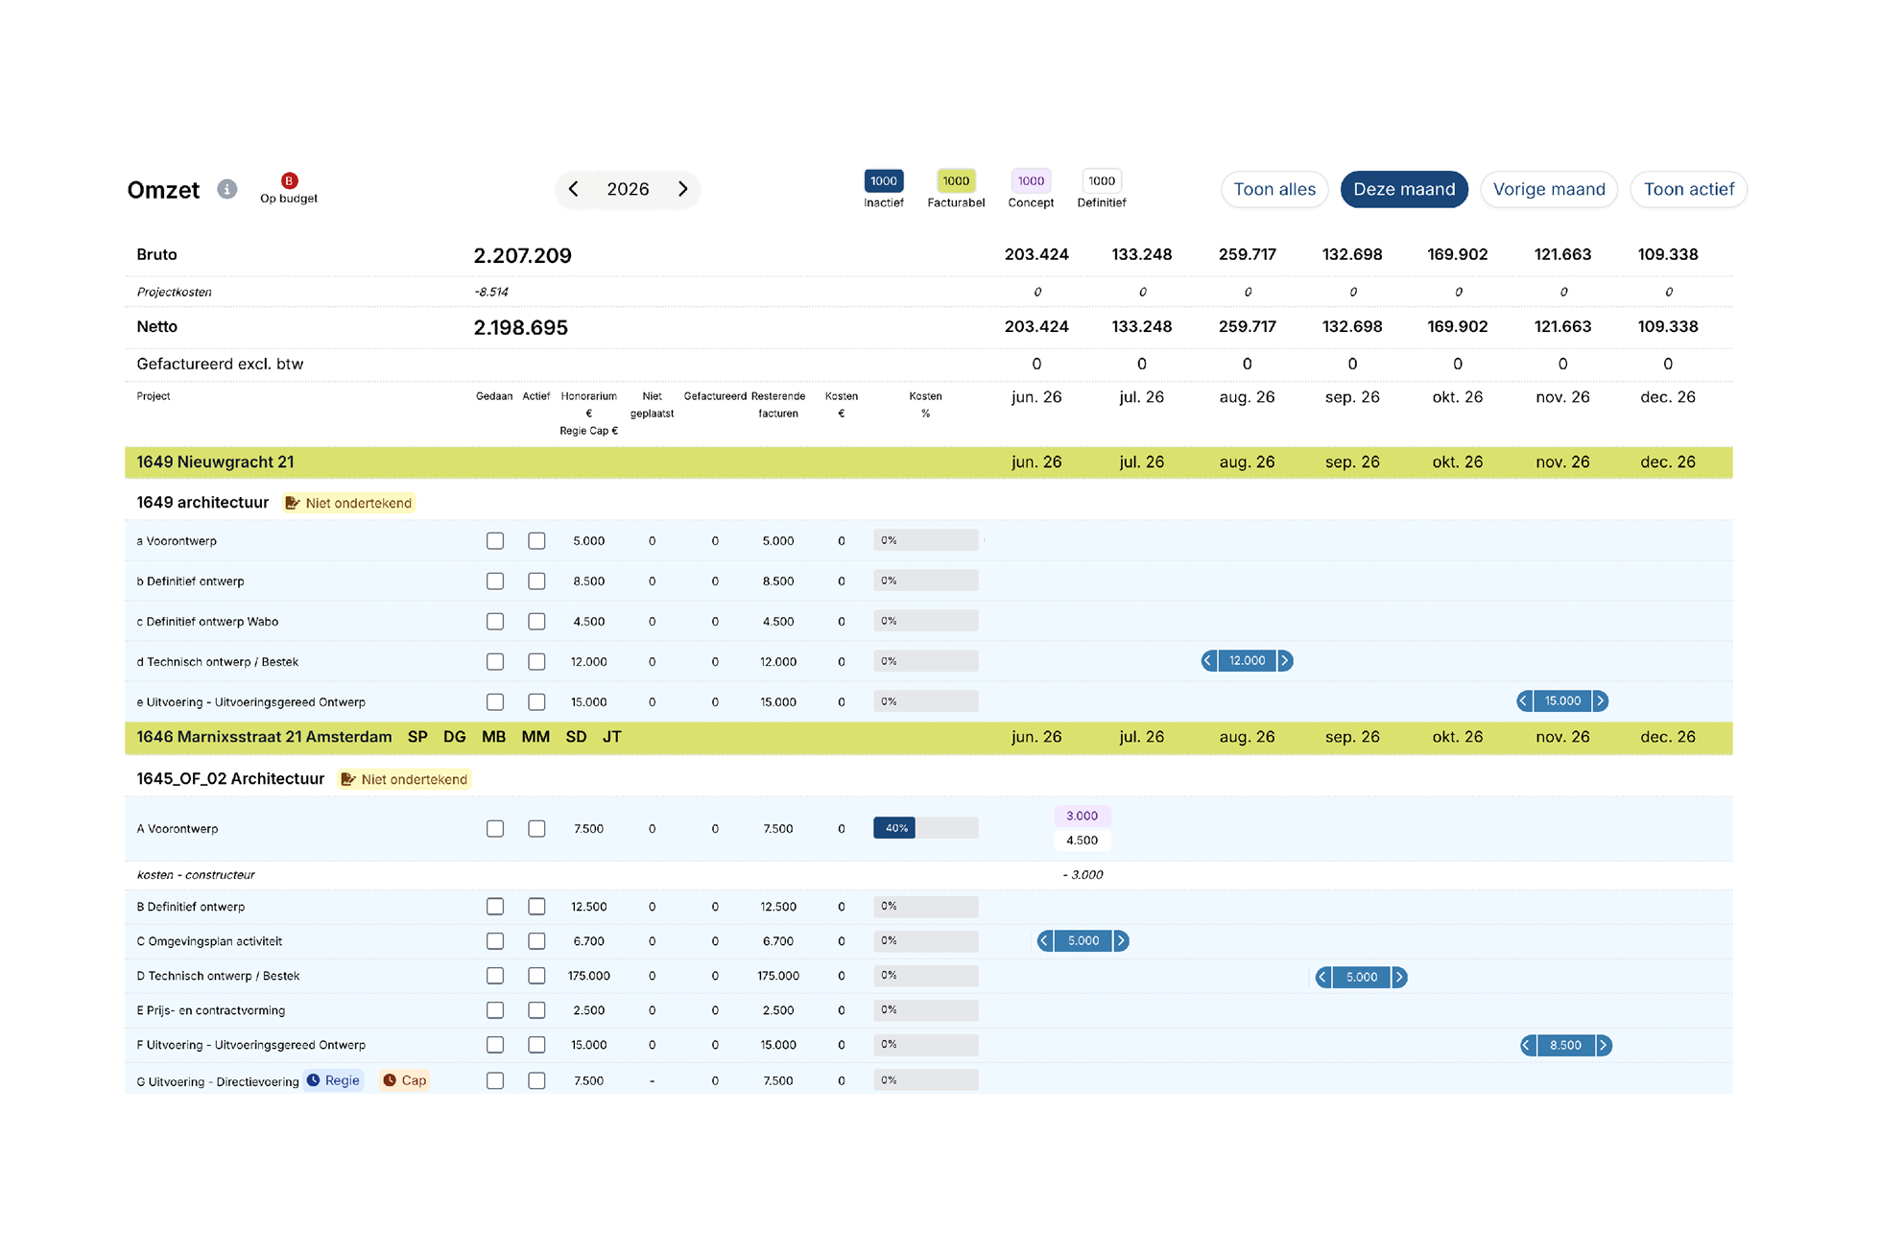Click the 40% cost progress bar for A Voorontwerp
Screen dimensions: 1881x1255
pos(925,828)
